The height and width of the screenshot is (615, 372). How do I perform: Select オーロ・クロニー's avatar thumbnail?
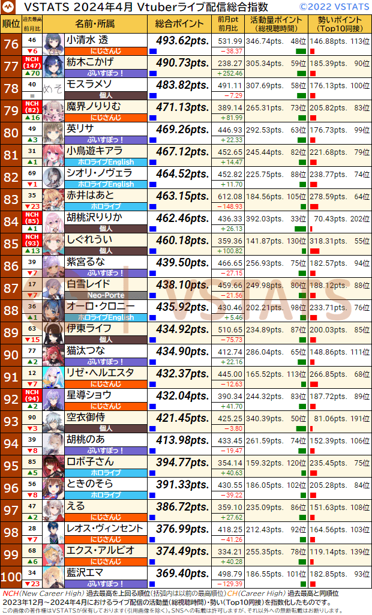point(53,311)
